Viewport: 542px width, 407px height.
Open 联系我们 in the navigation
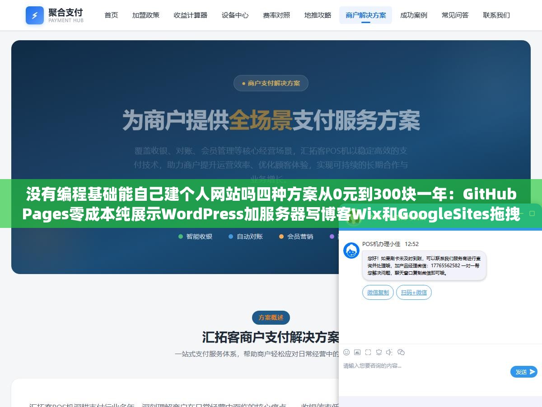coord(496,15)
